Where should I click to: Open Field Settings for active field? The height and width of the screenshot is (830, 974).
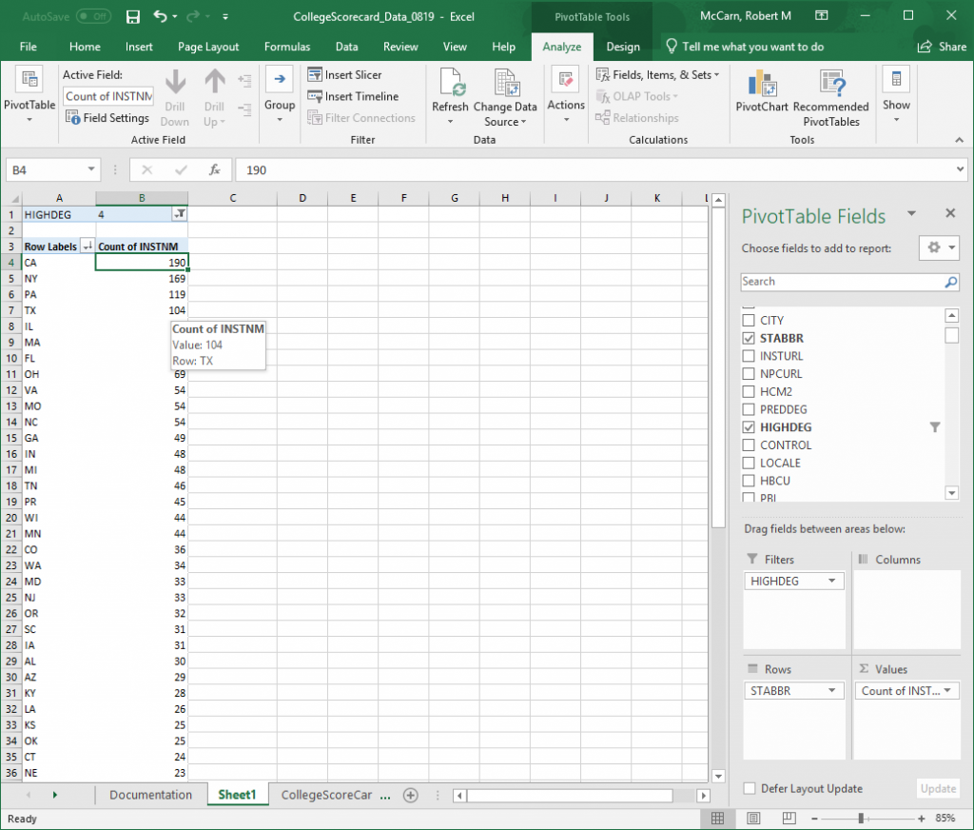[x=107, y=117]
